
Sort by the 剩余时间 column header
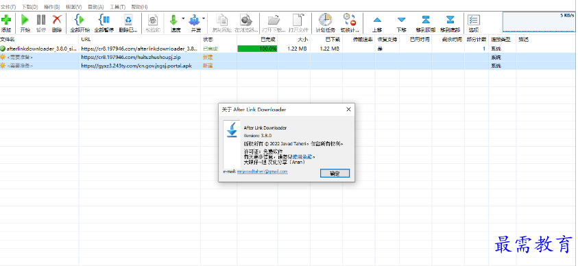pos(448,40)
